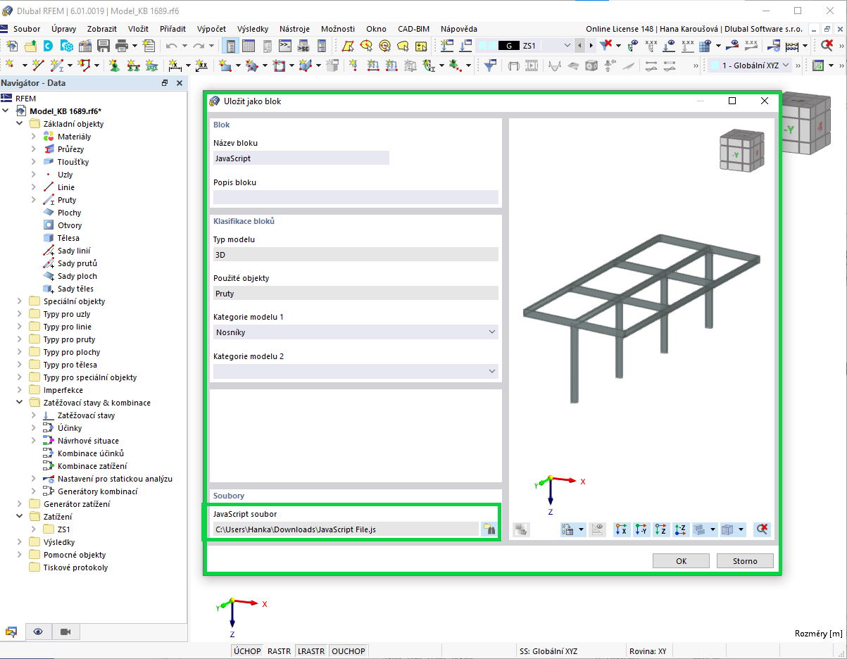Click the dimension tool icon in second toolbar
The height and width of the screenshot is (659, 847).
click(175, 65)
